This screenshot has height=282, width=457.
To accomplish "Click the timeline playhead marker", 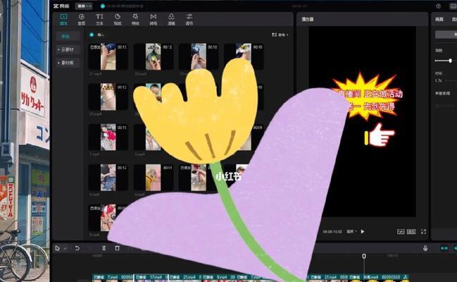I will (364, 256).
